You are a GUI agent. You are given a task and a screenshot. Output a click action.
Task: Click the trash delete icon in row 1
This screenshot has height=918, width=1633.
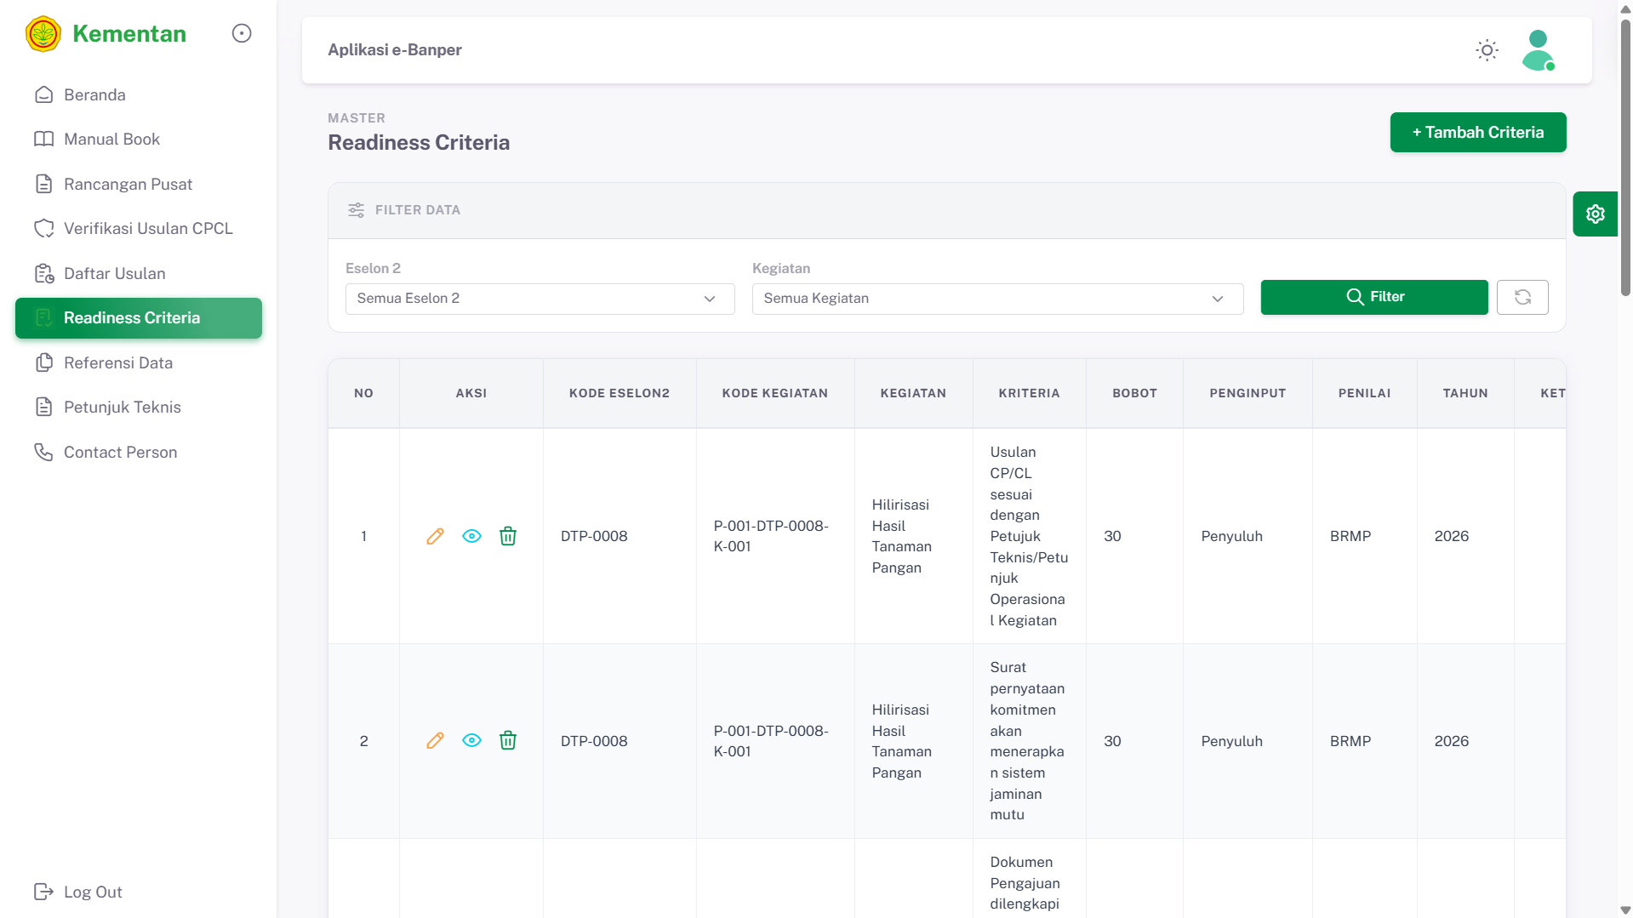coord(508,536)
